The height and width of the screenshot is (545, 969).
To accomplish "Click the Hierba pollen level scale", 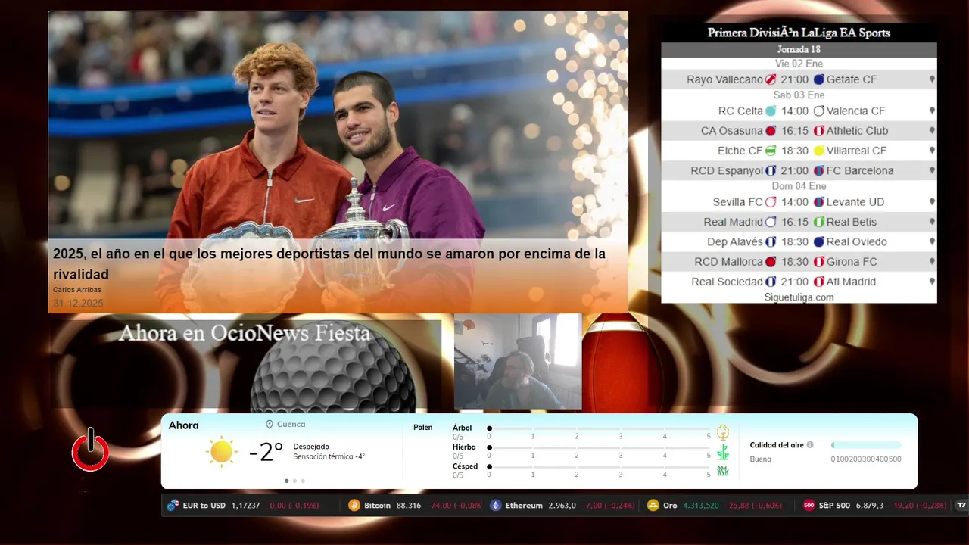I will [x=600, y=452].
